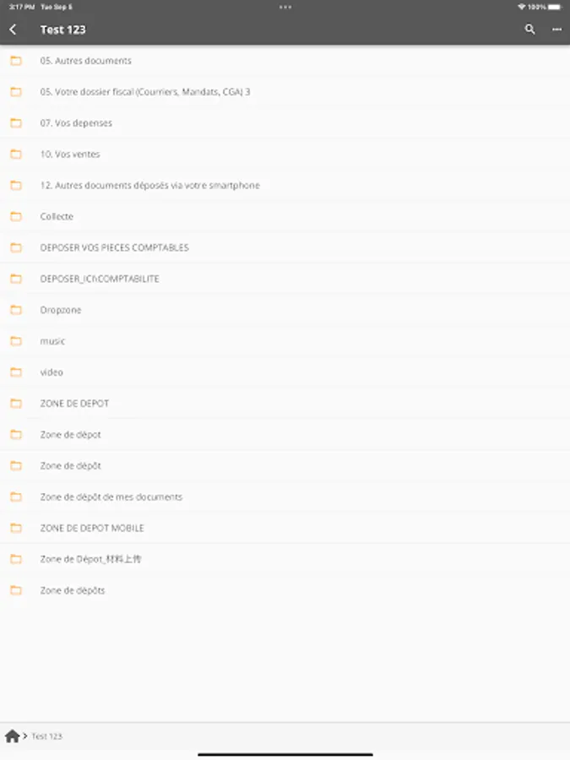
Task: Open the 10. Vos ventes folder
Action: coord(285,155)
